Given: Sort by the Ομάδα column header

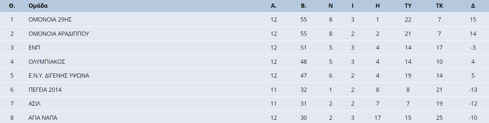Looking at the screenshot, I should (x=38, y=6).
